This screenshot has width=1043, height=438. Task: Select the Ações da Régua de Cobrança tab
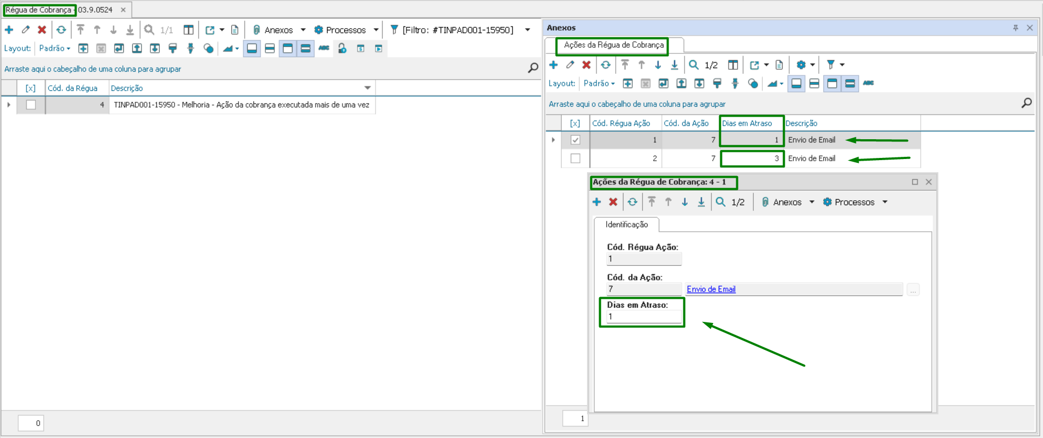tap(613, 45)
